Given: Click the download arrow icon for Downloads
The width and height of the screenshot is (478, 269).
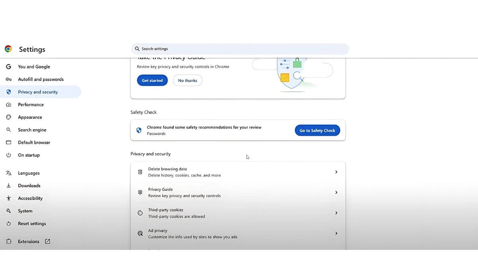Looking at the screenshot, I should click(x=8, y=186).
